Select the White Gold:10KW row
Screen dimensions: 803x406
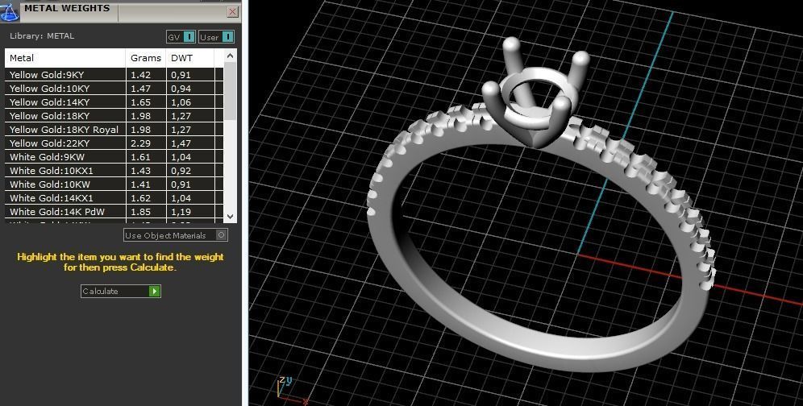click(114, 184)
